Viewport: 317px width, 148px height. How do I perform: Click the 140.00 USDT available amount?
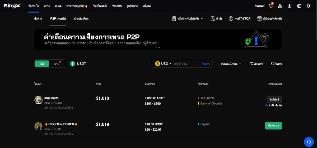pos(154,124)
